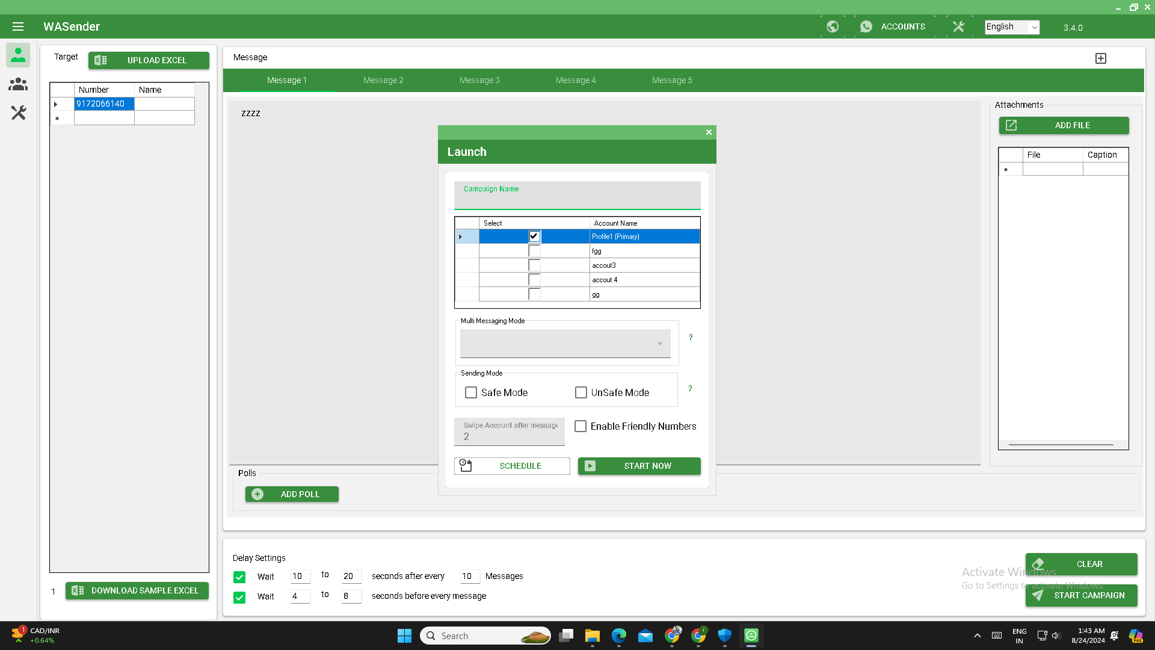Open the tools wrench icon in header
This screenshot has height=650, width=1155.
pos(958,26)
